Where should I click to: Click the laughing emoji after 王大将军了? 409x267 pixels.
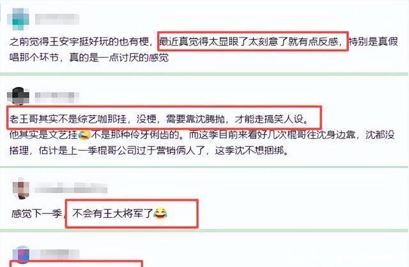160,213
